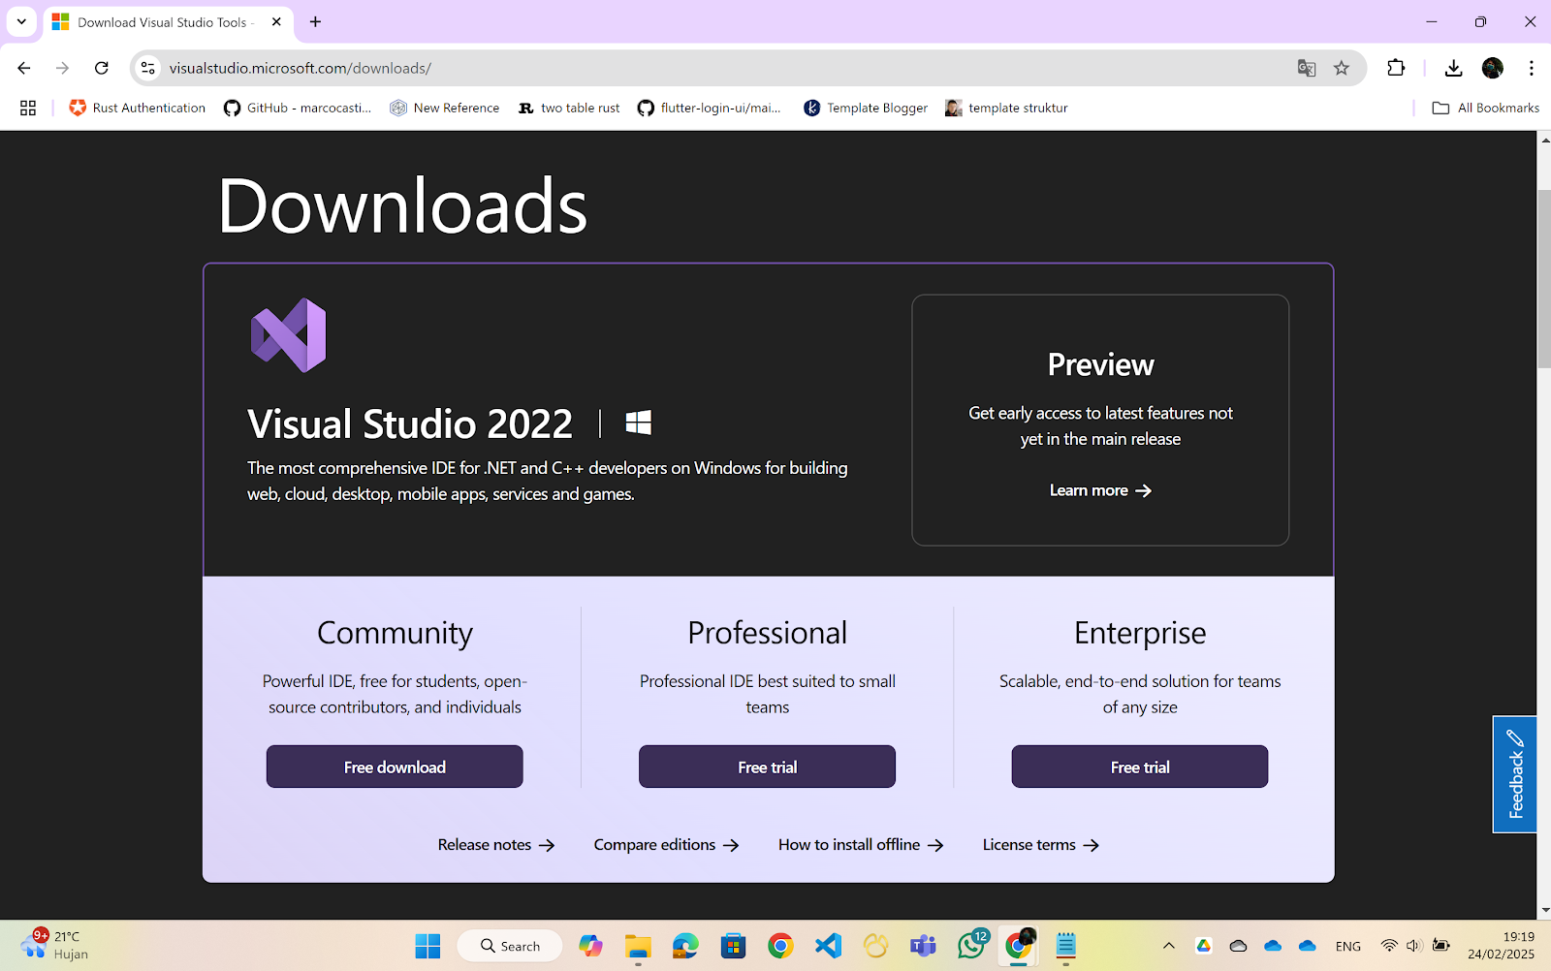Open the Compare editions link
This screenshot has height=971, width=1551.
(667, 845)
